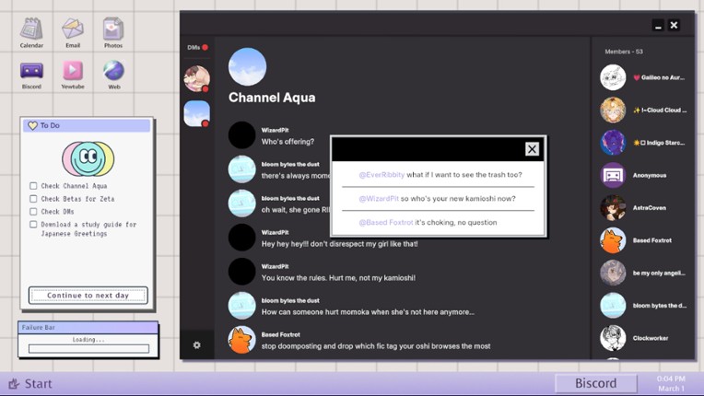Click the 'Failure Bar' title bar
Viewport: 704px width, 396px height.
88,327
